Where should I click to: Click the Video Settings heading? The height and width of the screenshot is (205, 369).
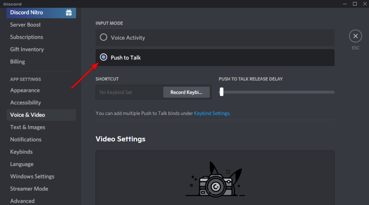tap(121, 139)
